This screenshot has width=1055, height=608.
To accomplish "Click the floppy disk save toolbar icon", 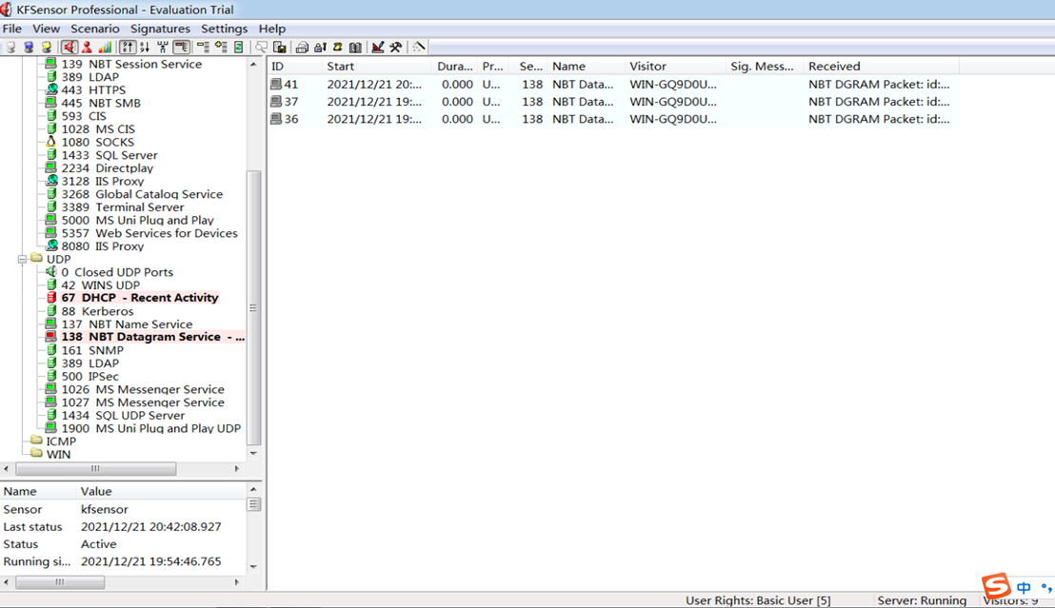I will (279, 47).
